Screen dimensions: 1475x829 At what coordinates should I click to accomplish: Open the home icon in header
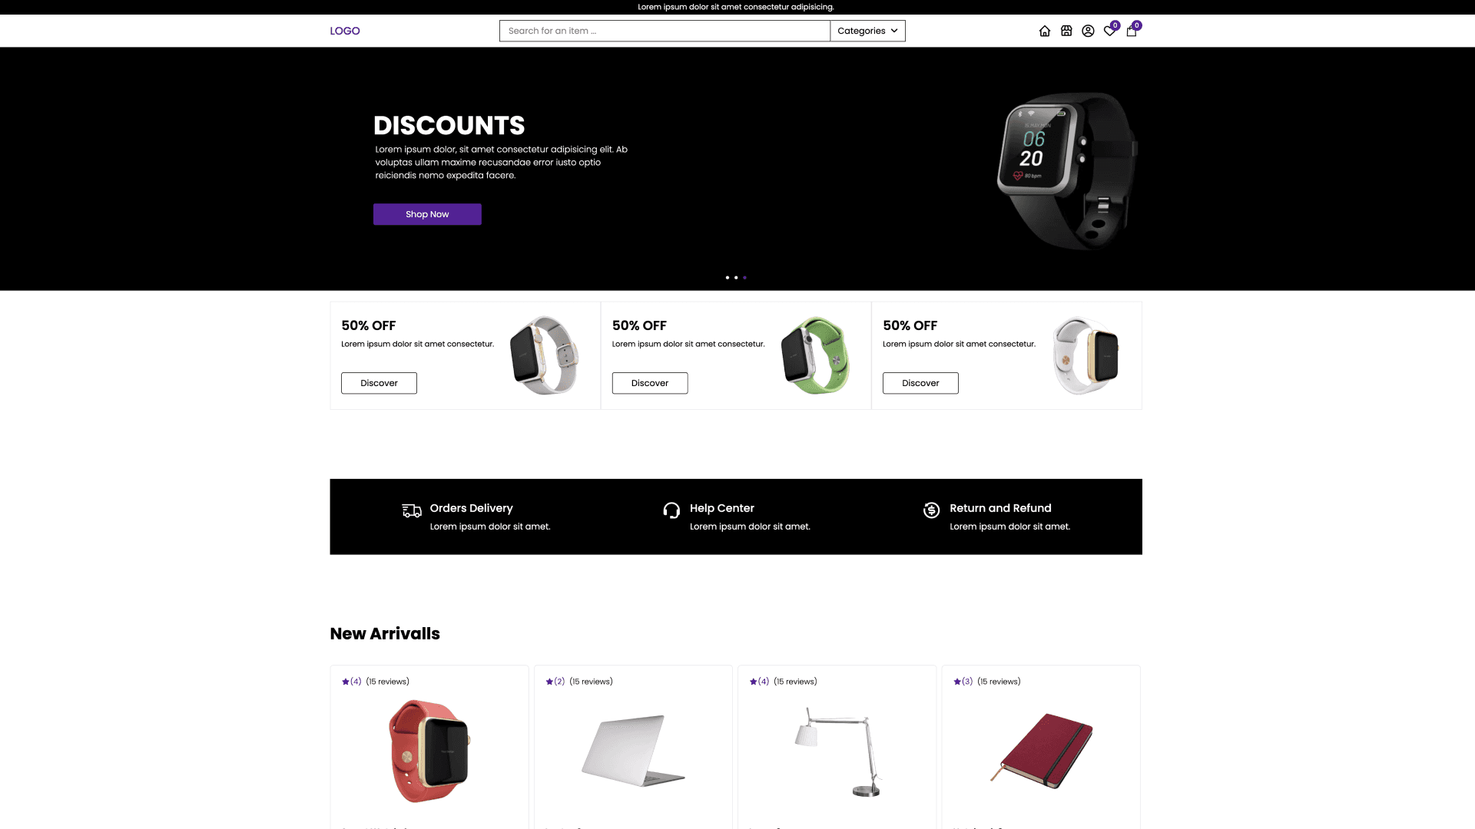pyautogui.click(x=1045, y=31)
